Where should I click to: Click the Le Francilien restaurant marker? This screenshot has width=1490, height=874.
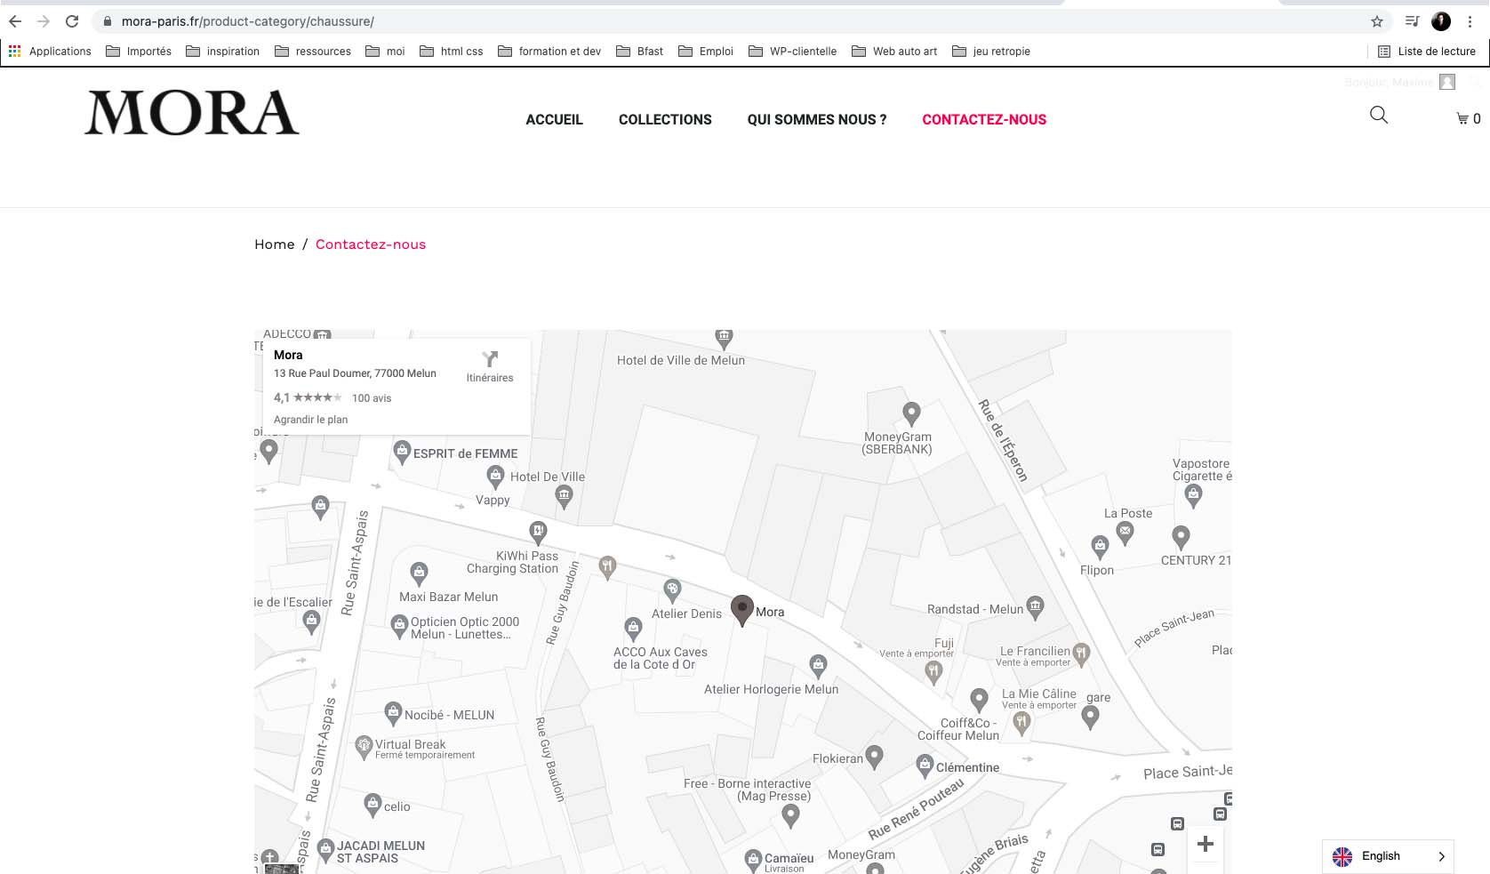(x=1081, y=655)
